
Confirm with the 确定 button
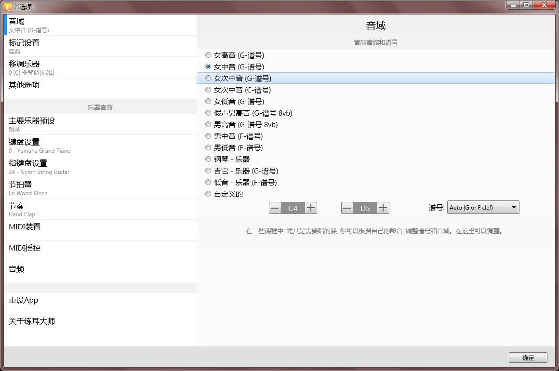(528, 358)
